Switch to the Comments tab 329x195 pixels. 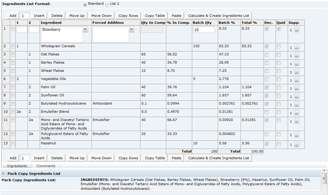pos(46,166)
